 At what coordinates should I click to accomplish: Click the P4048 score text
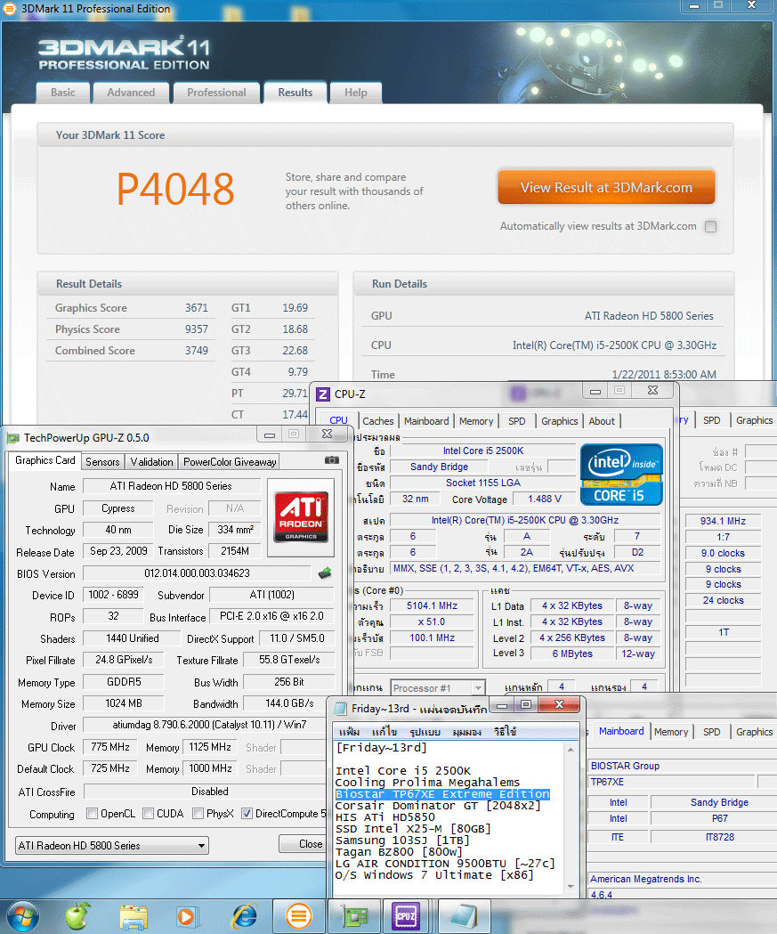pos(175,190)
